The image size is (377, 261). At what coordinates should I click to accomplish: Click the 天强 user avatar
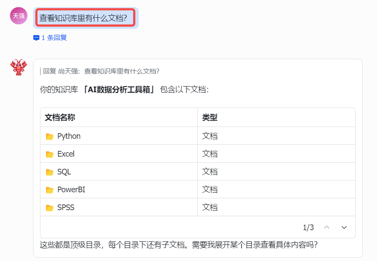19,16
